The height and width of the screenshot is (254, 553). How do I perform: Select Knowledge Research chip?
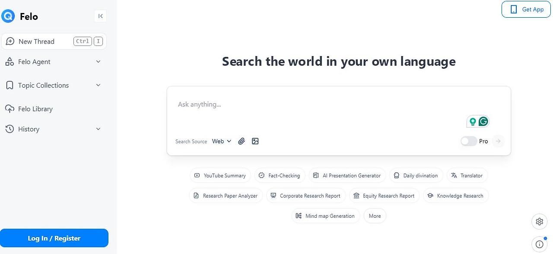(456, 196)
